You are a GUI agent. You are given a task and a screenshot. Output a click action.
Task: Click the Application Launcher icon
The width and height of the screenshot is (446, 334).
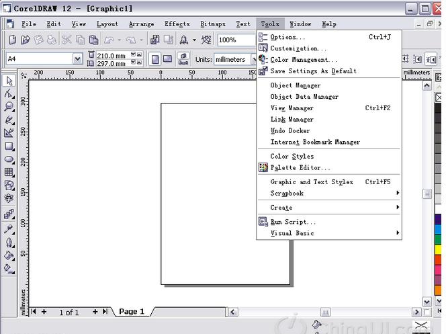184,40
